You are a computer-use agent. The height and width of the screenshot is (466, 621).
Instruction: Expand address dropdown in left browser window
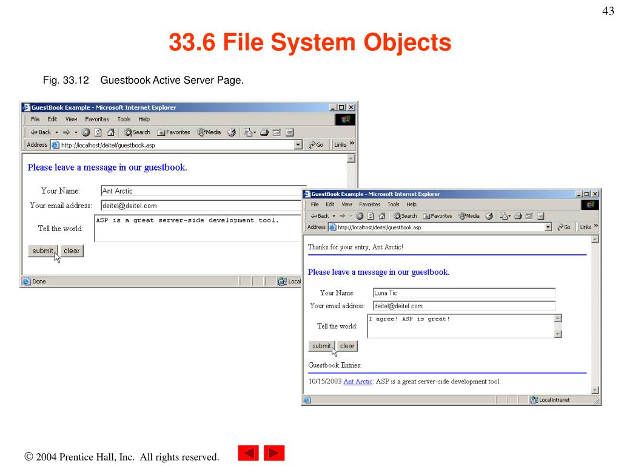(298, 145)
